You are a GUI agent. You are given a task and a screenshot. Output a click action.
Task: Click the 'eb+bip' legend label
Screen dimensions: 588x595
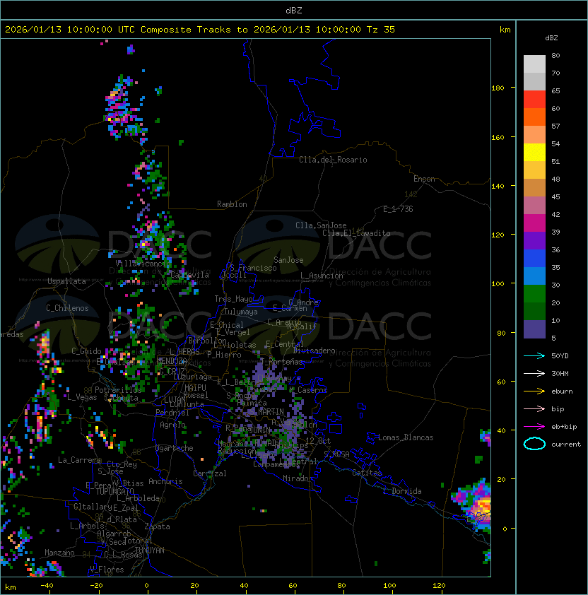coord(564,427)
